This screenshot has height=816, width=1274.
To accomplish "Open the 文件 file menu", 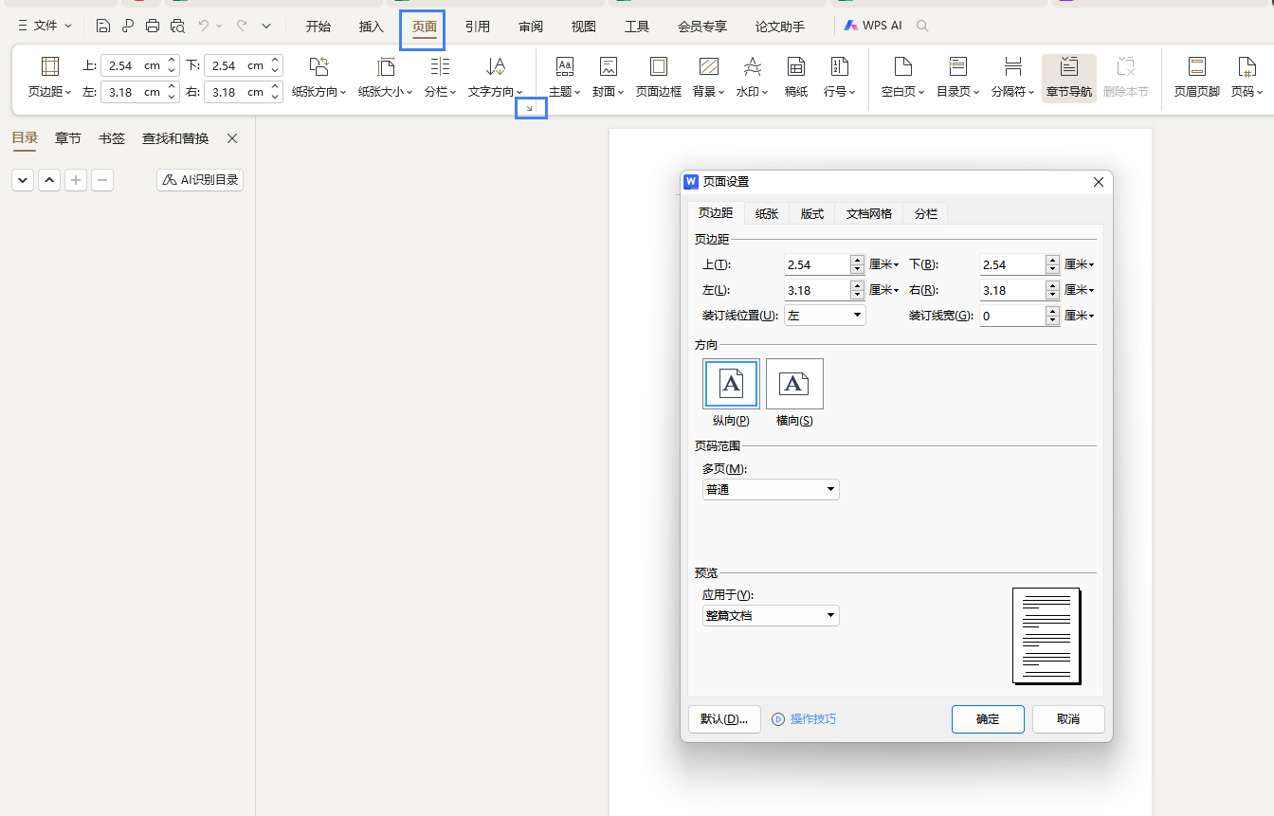I will (45, 26).
